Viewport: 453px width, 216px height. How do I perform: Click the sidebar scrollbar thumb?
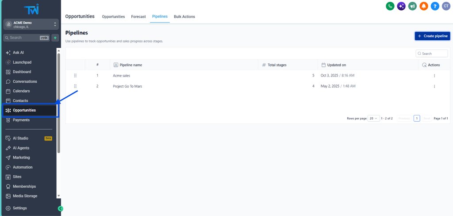pyautogui.click(x=59, y=103)
